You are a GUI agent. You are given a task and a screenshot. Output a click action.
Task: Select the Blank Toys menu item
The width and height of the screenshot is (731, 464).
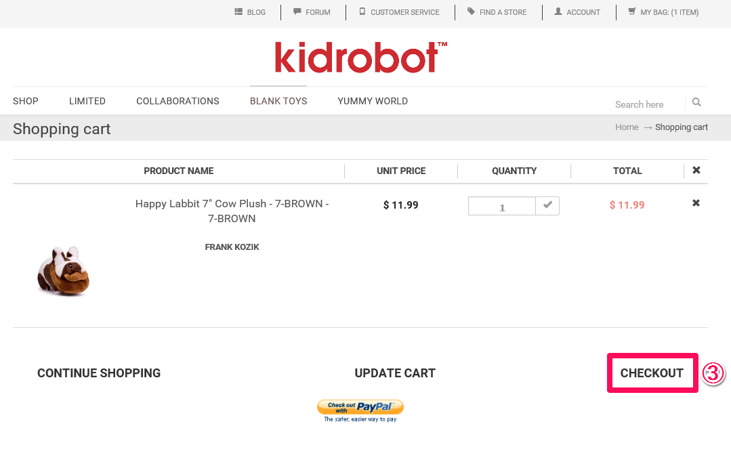pos(278,101)
